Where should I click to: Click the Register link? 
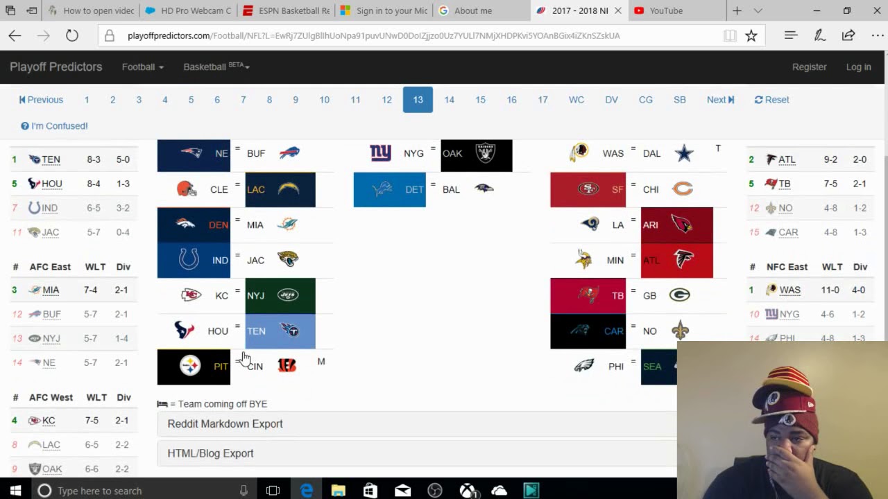point(809,67)
